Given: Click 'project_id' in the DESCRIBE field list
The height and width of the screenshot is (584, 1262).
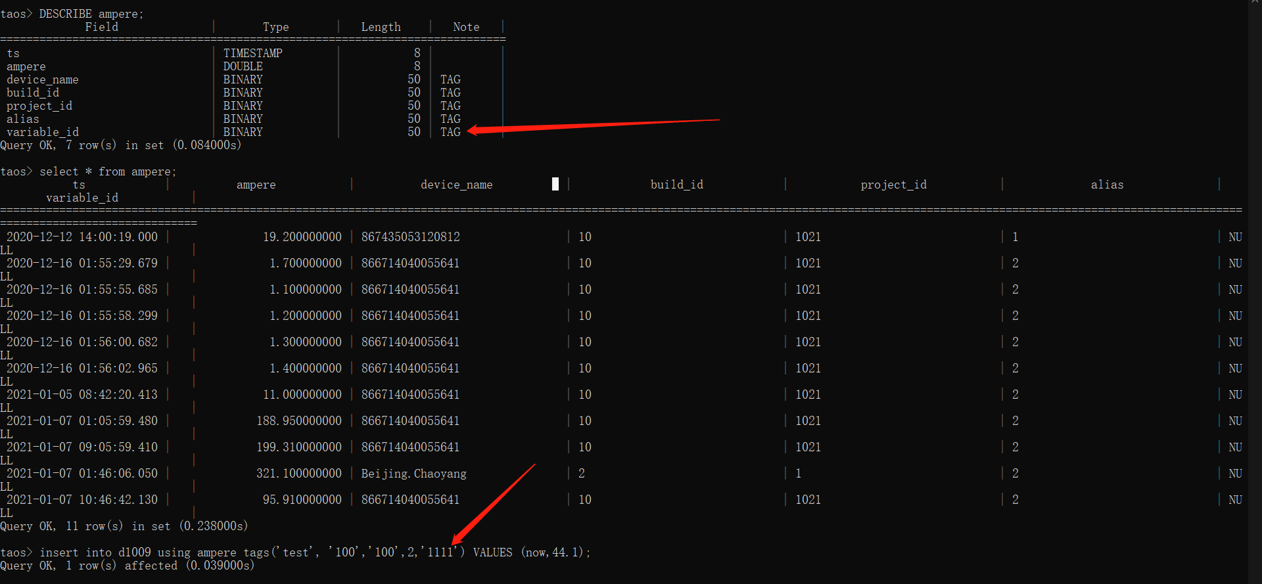Looking at the screenshot, I should (x=39, y=106).
